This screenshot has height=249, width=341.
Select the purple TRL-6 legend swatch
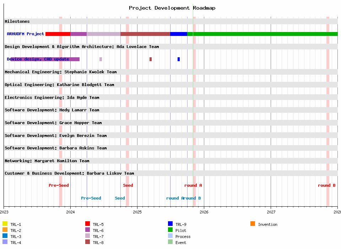tap(87, 230)
